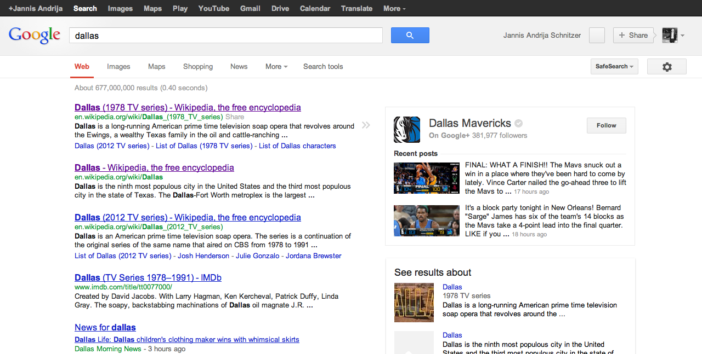Viewport: 702px width, 354px height.
Task: Click the Dallas Mavericks logo
Action: click(407, 130)
